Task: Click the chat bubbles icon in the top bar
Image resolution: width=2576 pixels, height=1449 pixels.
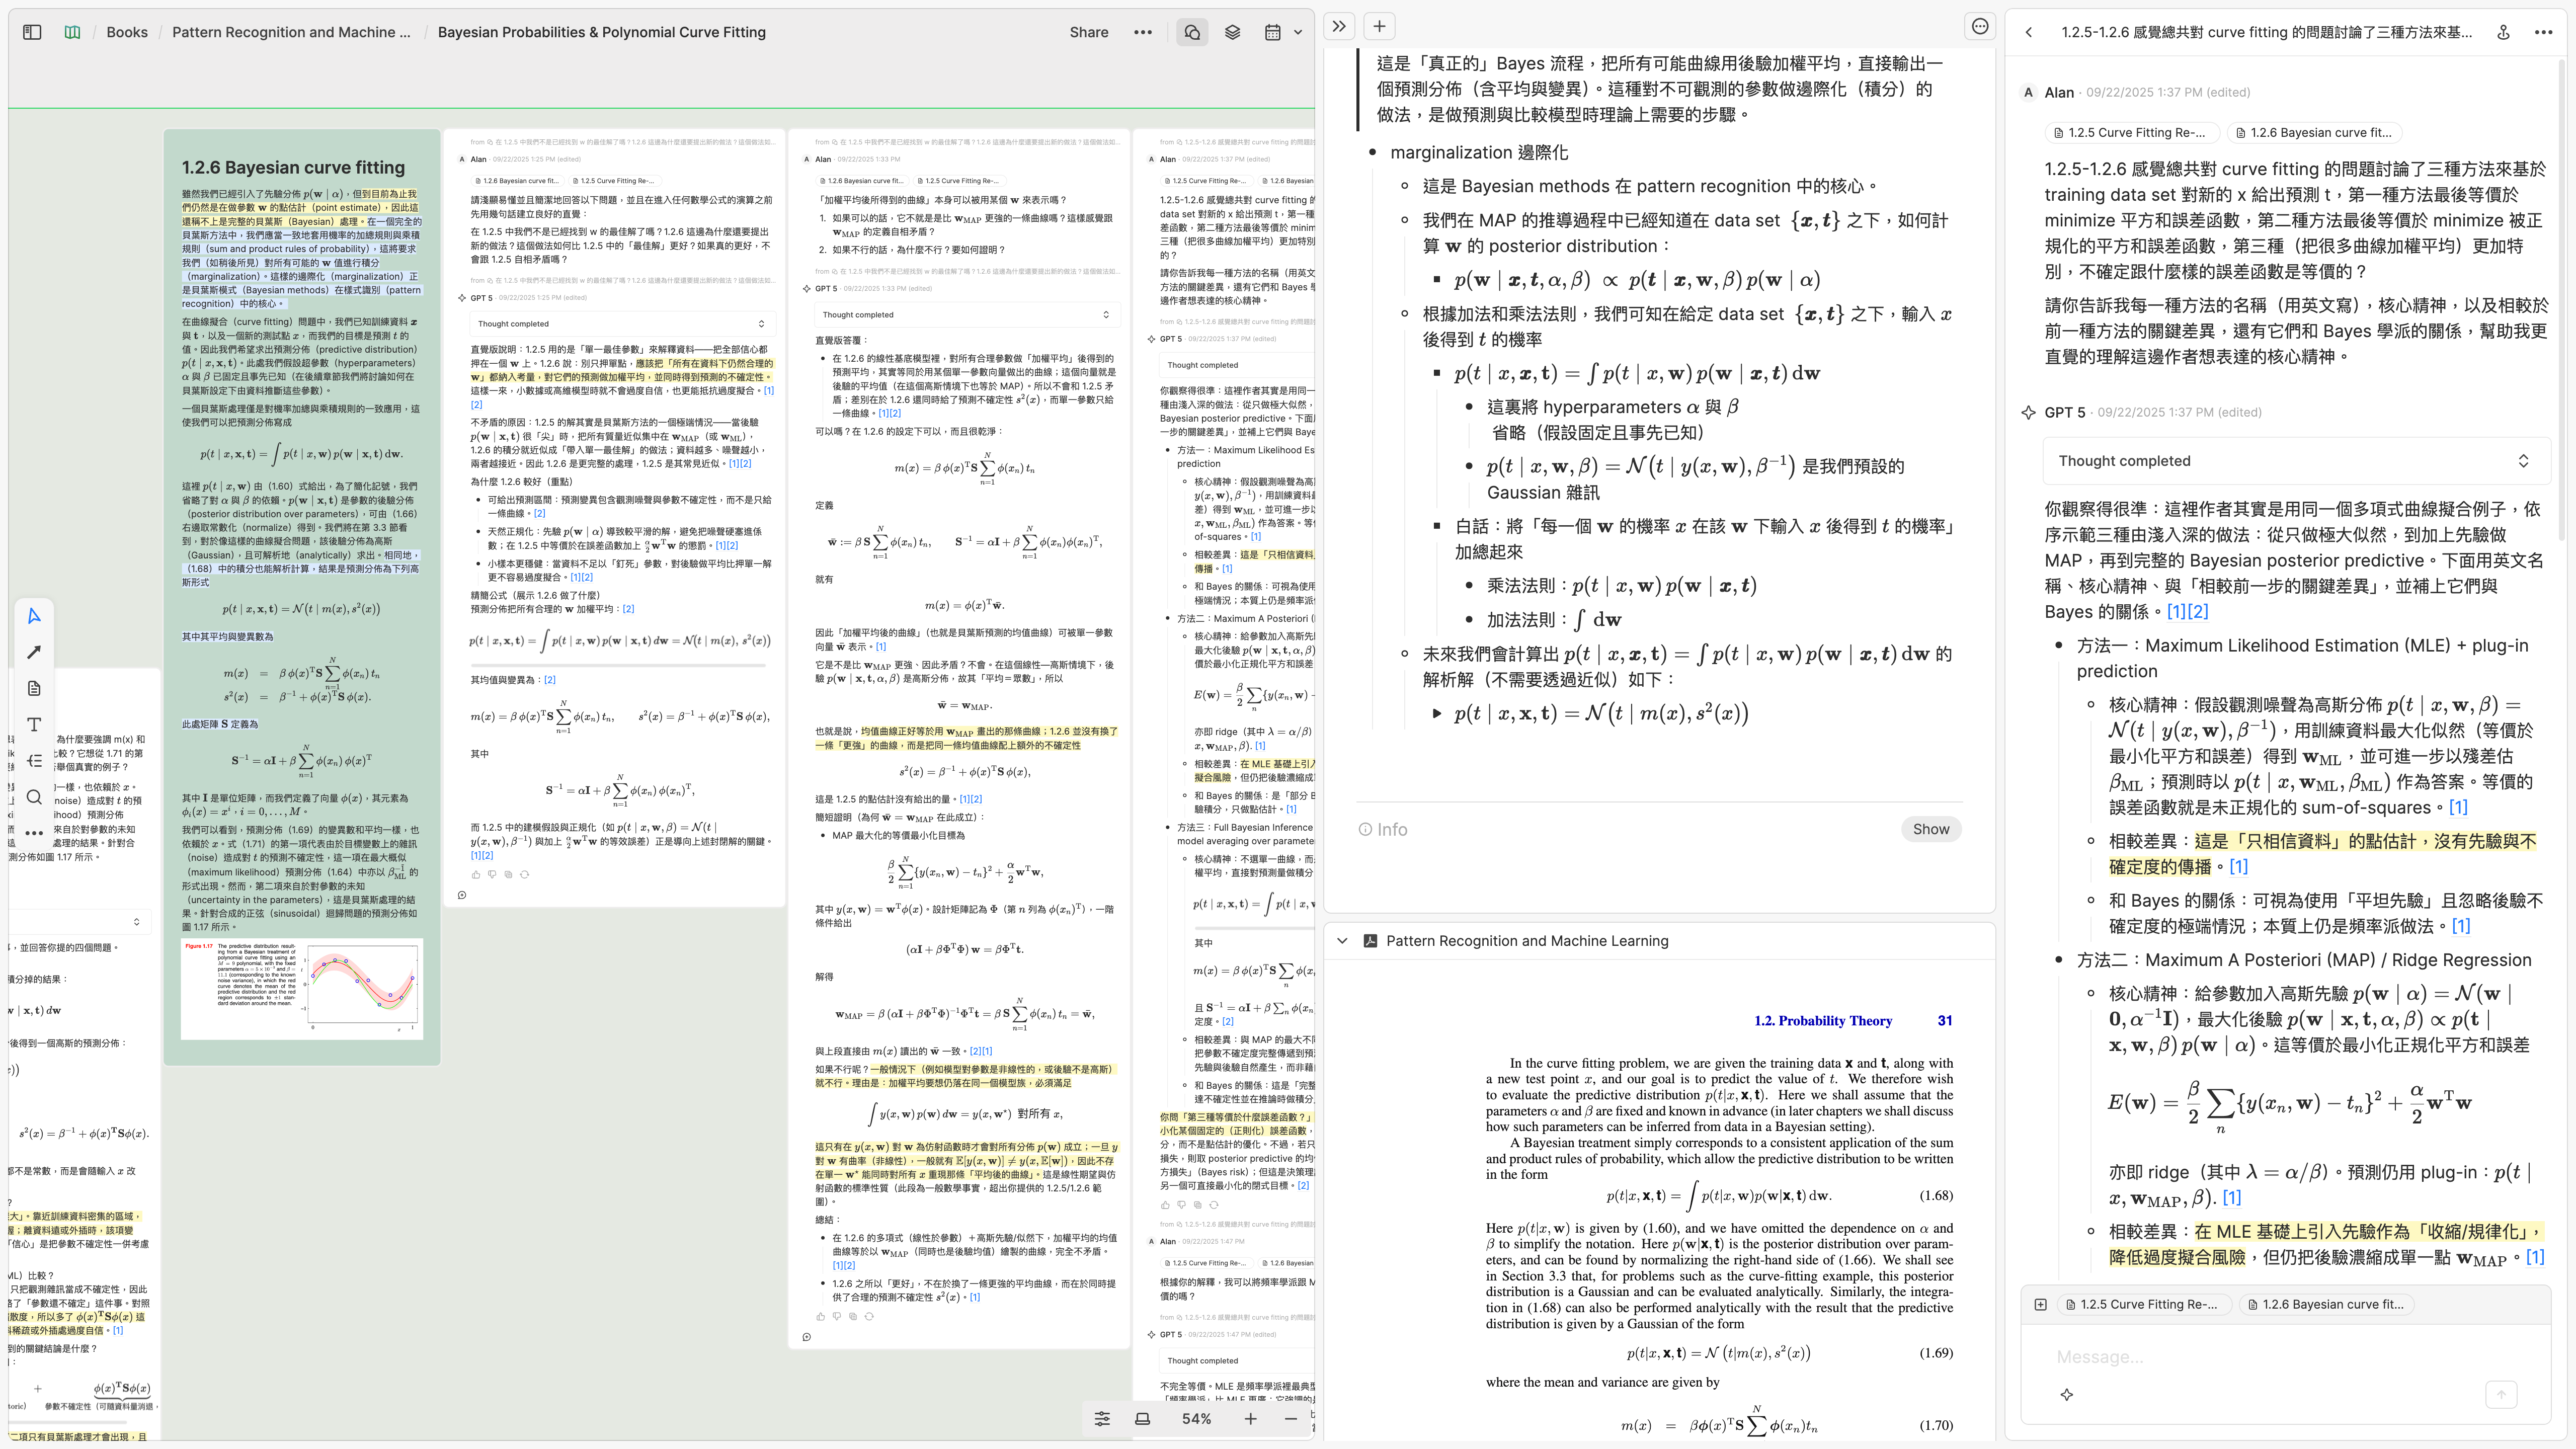Action: 1192,32
